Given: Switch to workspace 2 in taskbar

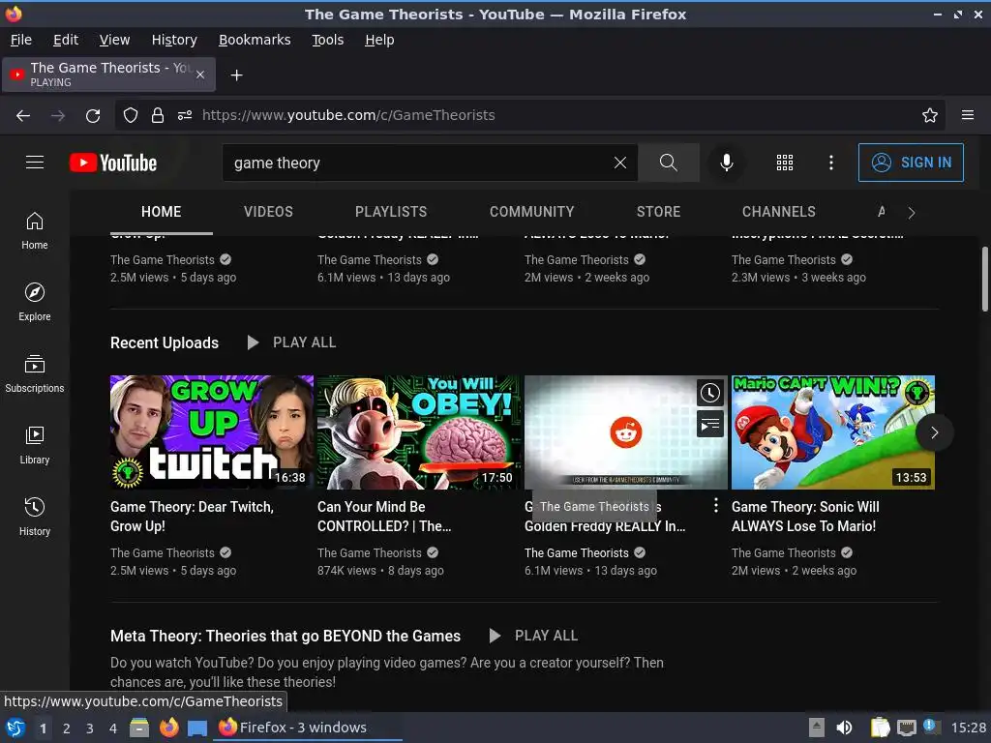Looking at the screenshot, I should [67, 728].
